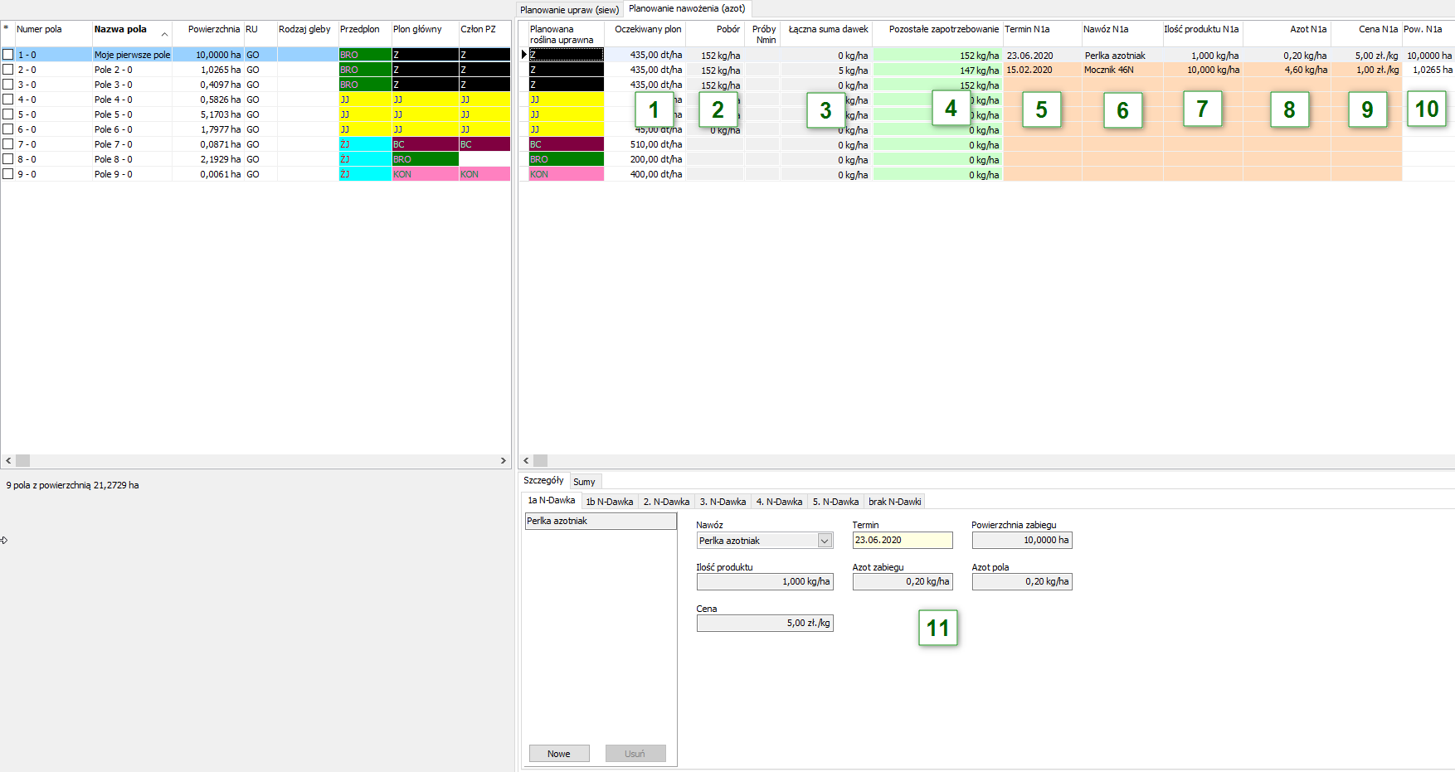1455x772 pixels.
Task: Select the brak N-Dawki tab
Action: (894, 502)
